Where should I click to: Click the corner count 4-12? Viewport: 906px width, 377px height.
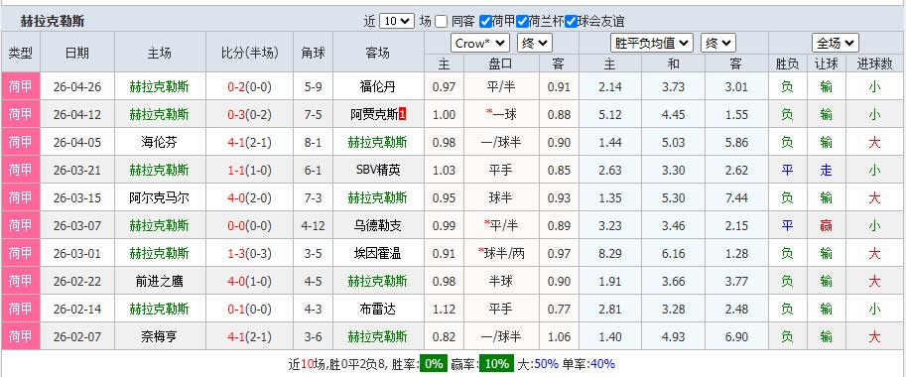[313, 225]
